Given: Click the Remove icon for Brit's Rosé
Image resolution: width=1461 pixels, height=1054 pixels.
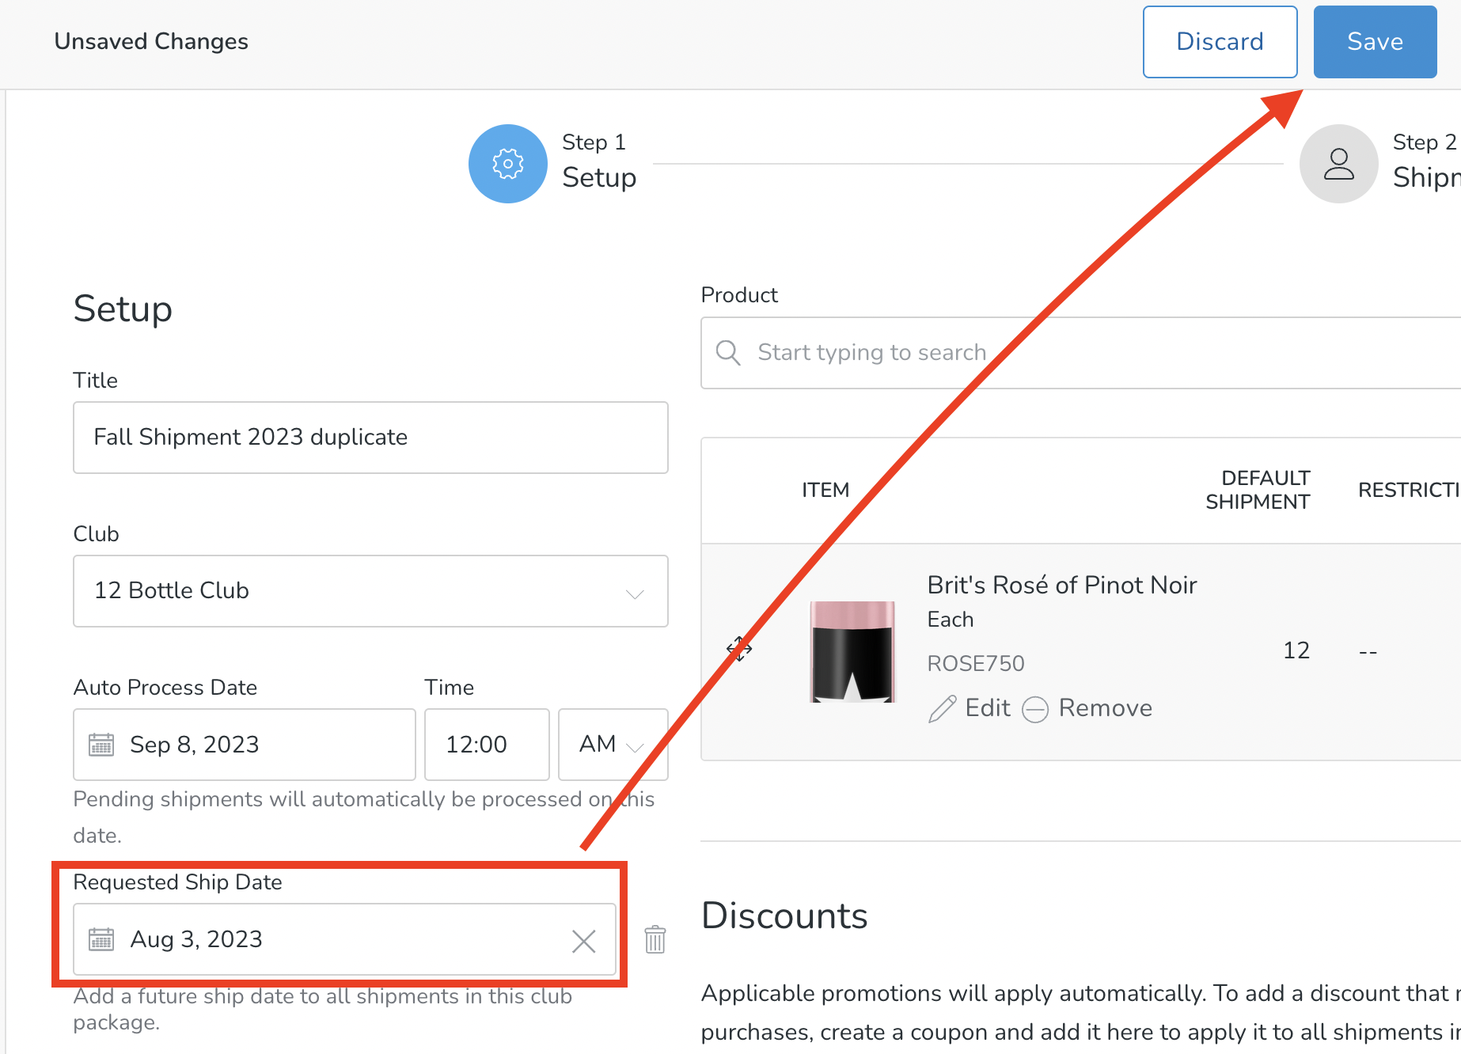Looking at the screenshot, I should pos(1037,710).
